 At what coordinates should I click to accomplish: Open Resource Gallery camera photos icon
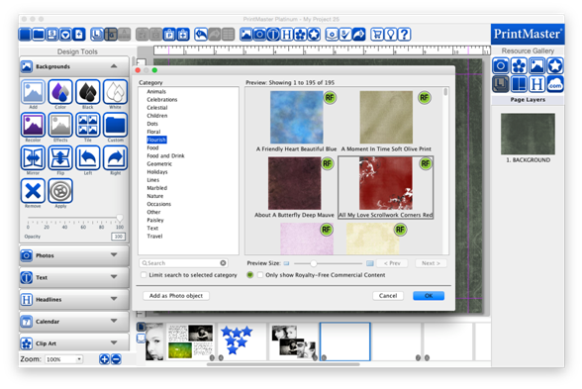tap(501, 66)
